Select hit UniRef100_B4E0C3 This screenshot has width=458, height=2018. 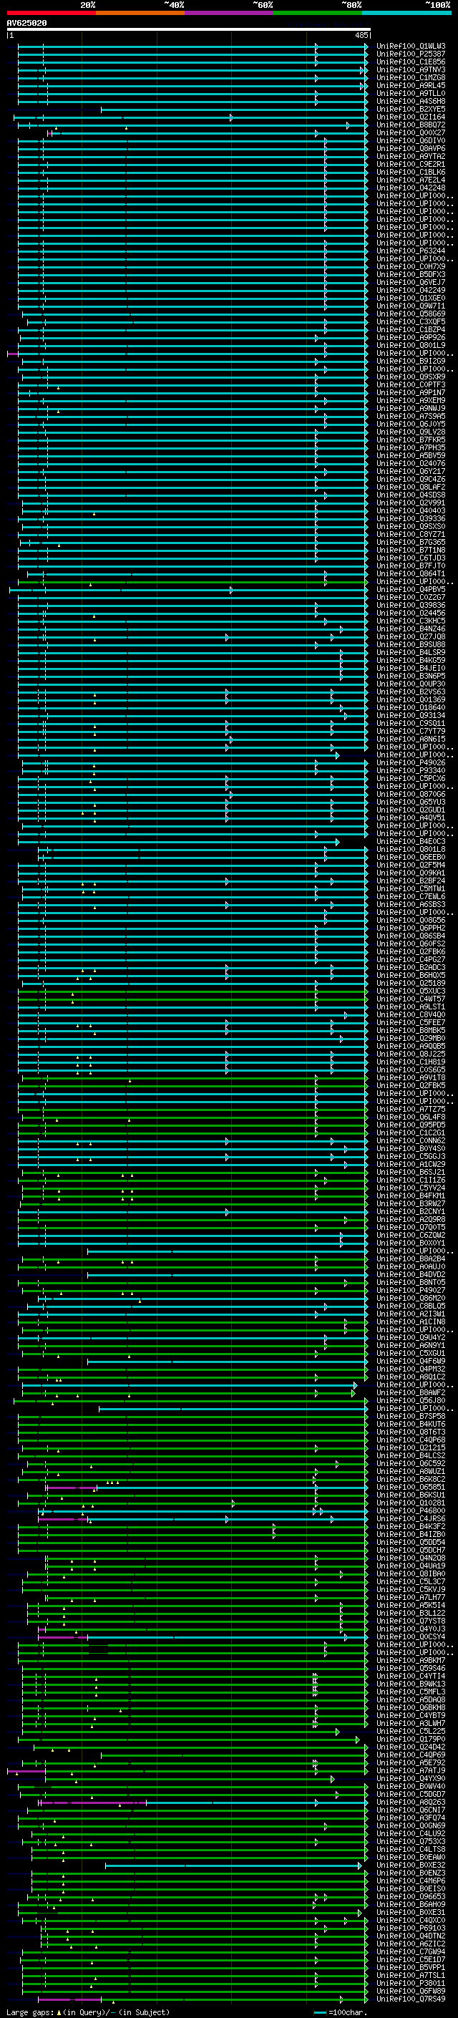411,841
